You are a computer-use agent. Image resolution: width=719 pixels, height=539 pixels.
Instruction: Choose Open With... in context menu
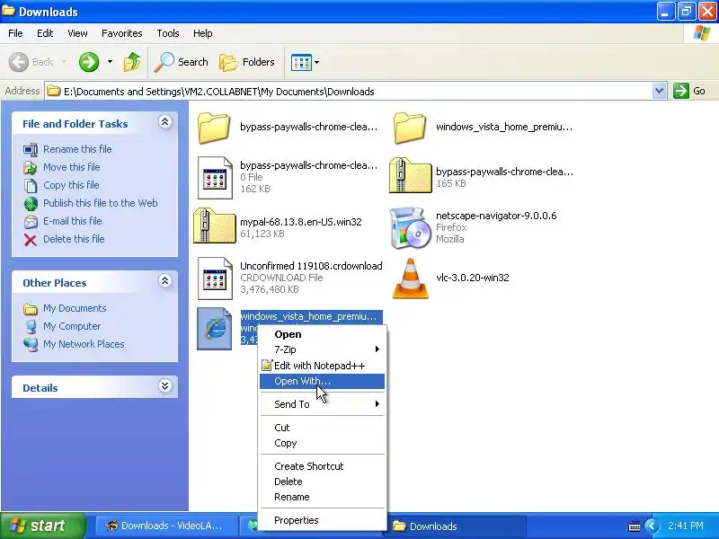(x=322, y=381)
